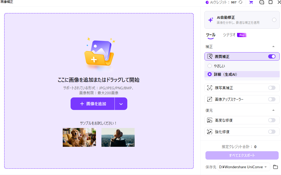
Task: Enable the AI自動修正 radio option
Action: [x=274, y=20]
